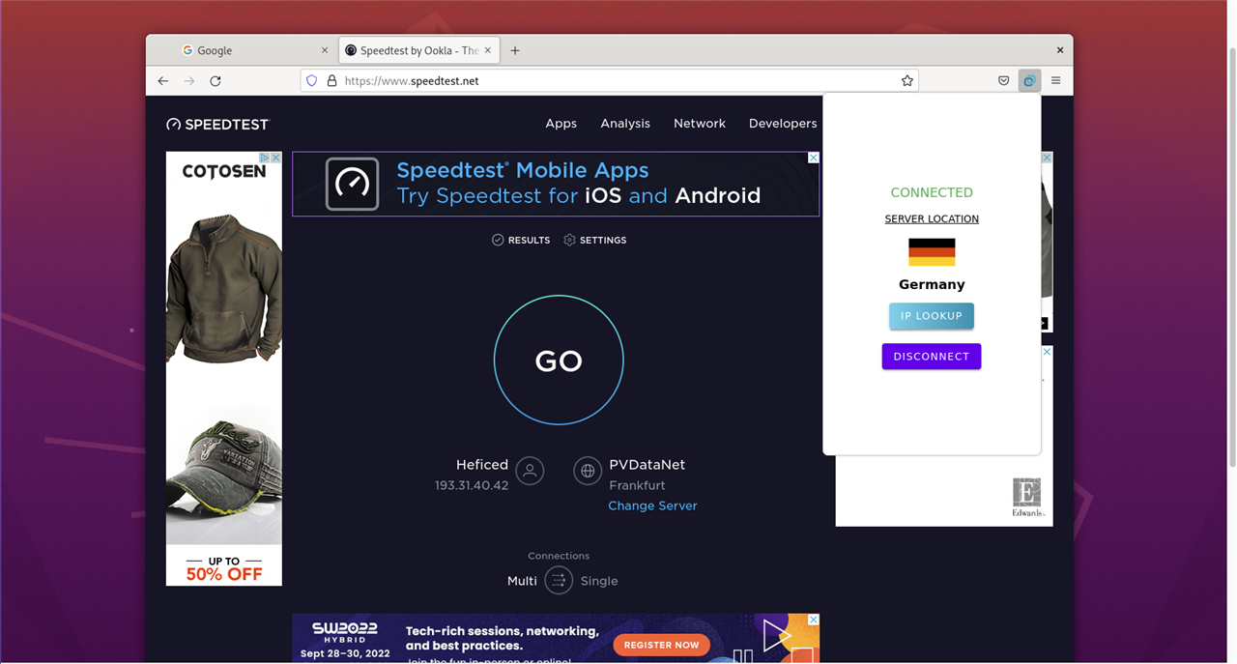
Task: Close the Speedtest by Ookla tab
Action: click(x=488, y=50)
